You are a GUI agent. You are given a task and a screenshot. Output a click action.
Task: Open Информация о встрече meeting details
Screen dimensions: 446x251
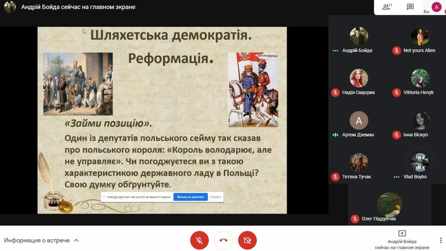point(37,241)
